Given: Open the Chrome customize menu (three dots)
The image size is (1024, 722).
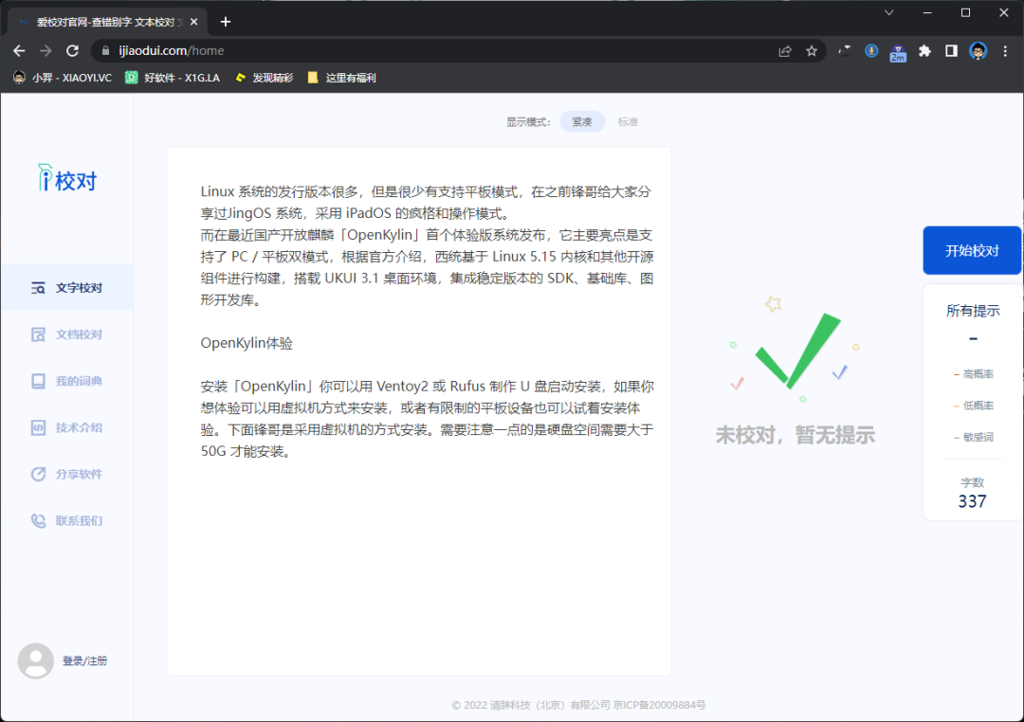Looking at the screenshot, I should (x=1005, y=50).
